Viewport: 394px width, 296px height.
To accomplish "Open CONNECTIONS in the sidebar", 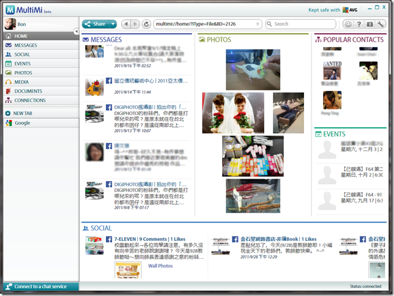I will [x=29, y=100].
